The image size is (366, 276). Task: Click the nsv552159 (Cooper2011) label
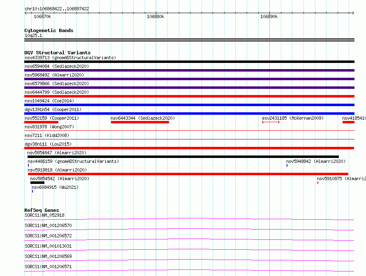tap(52, 118)
